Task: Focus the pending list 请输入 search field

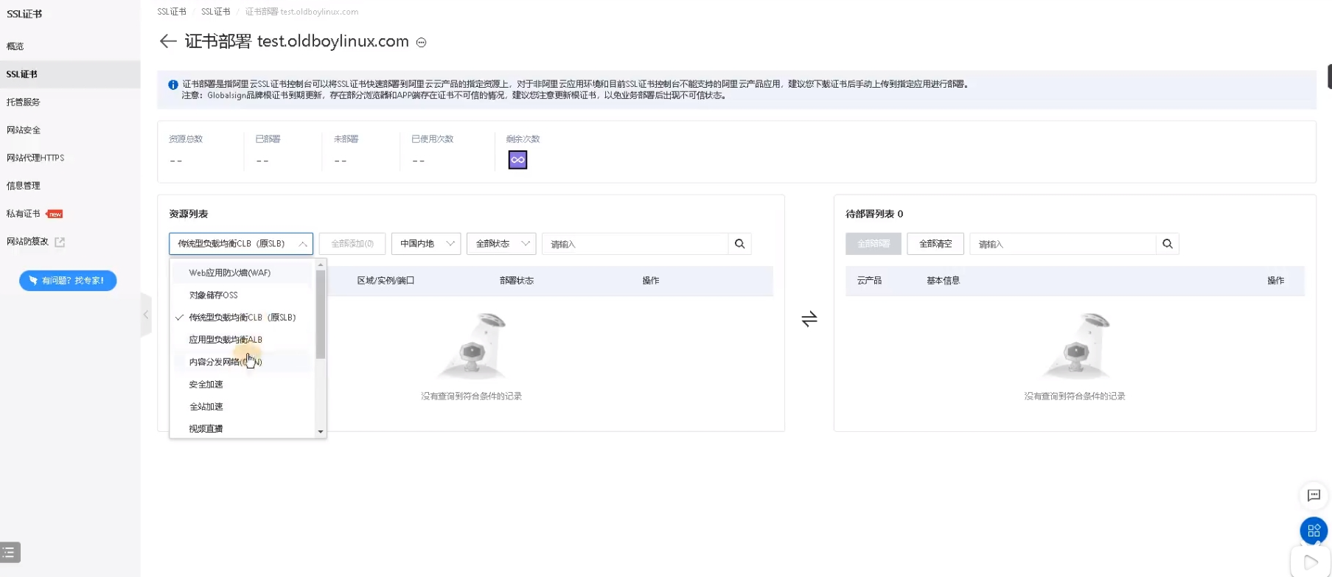Action: pyautogui.click(x=1063, y=244)
